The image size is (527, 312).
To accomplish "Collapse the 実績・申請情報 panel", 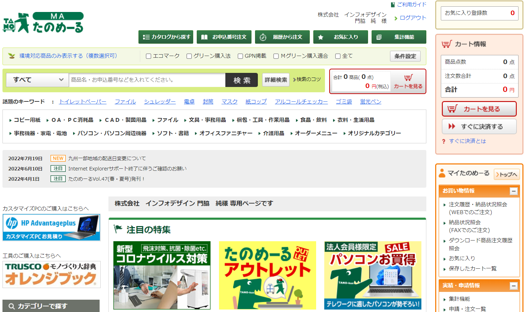I will (514, 286).
